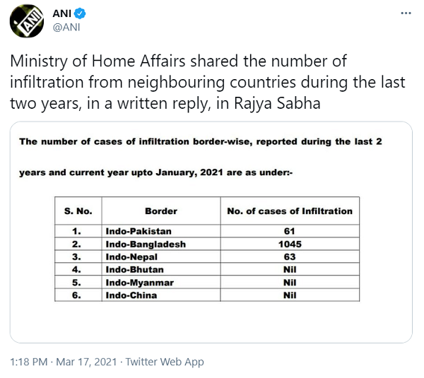The image size is (424, 378).
Task: Click the Border column header
Action: coord(160,211)
